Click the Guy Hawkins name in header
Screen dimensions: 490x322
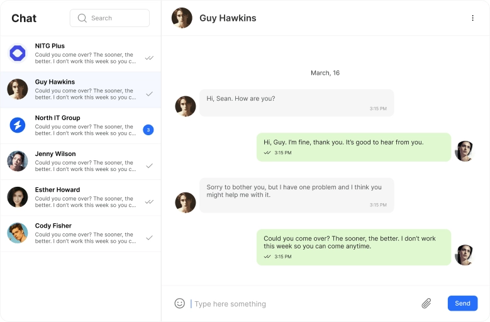click(228, 18)
